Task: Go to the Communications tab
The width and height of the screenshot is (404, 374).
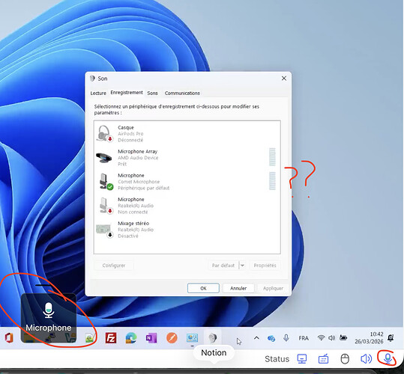Action: 182,93
